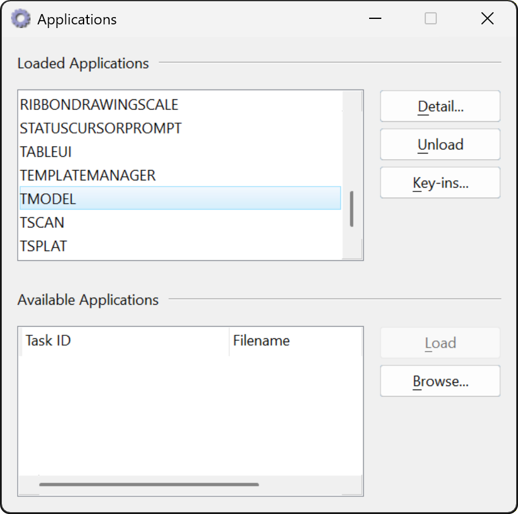518x514 pixels.
Task: Open Key-ins... for selected application
Action: [x=440, y=183]
